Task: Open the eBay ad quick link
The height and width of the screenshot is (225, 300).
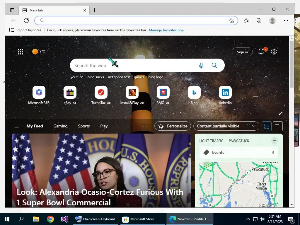Action: click(70, 95)
